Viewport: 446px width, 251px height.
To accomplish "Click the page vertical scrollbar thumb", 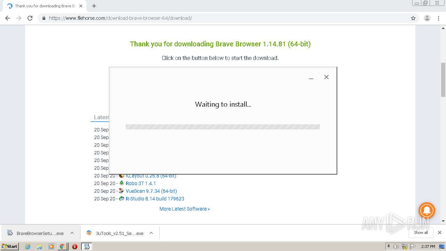I will click(x=443, y=79).
